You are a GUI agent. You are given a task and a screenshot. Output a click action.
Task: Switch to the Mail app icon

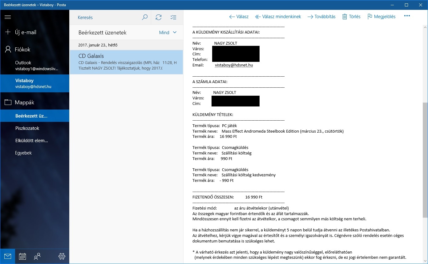pos(8,256)
